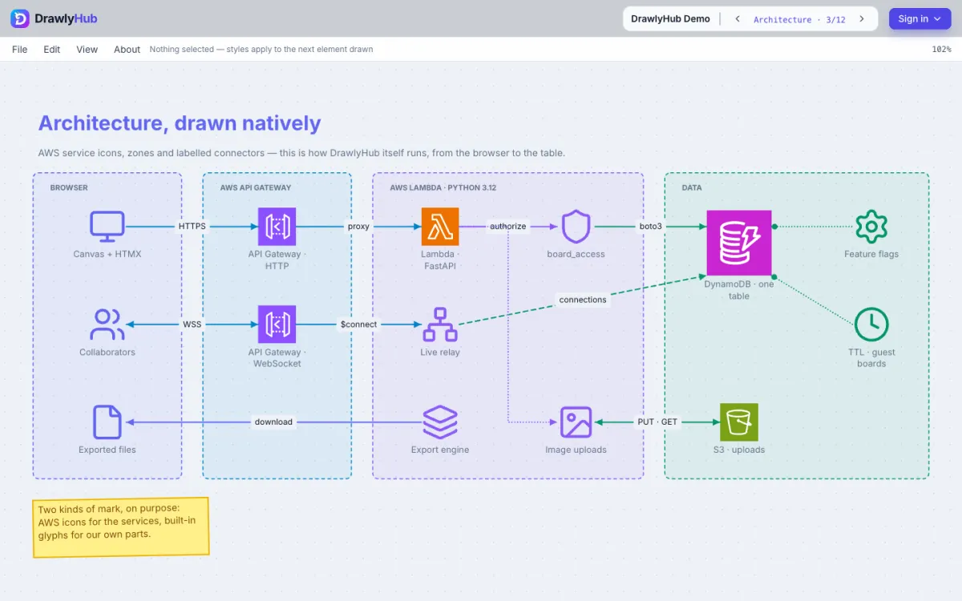Select the WSS connector label

pos(192,325)
